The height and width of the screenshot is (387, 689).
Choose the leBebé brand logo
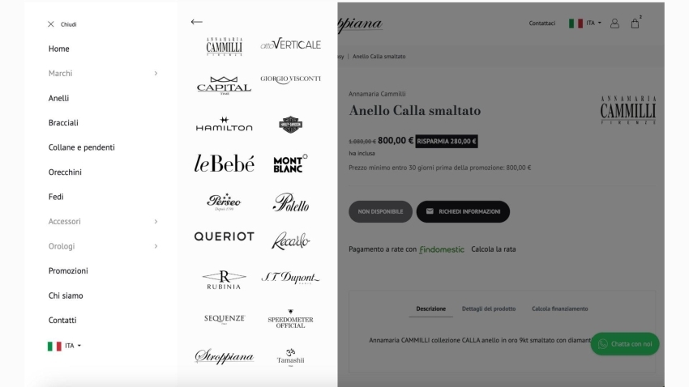pyautogui.click(x=224, y=164)
